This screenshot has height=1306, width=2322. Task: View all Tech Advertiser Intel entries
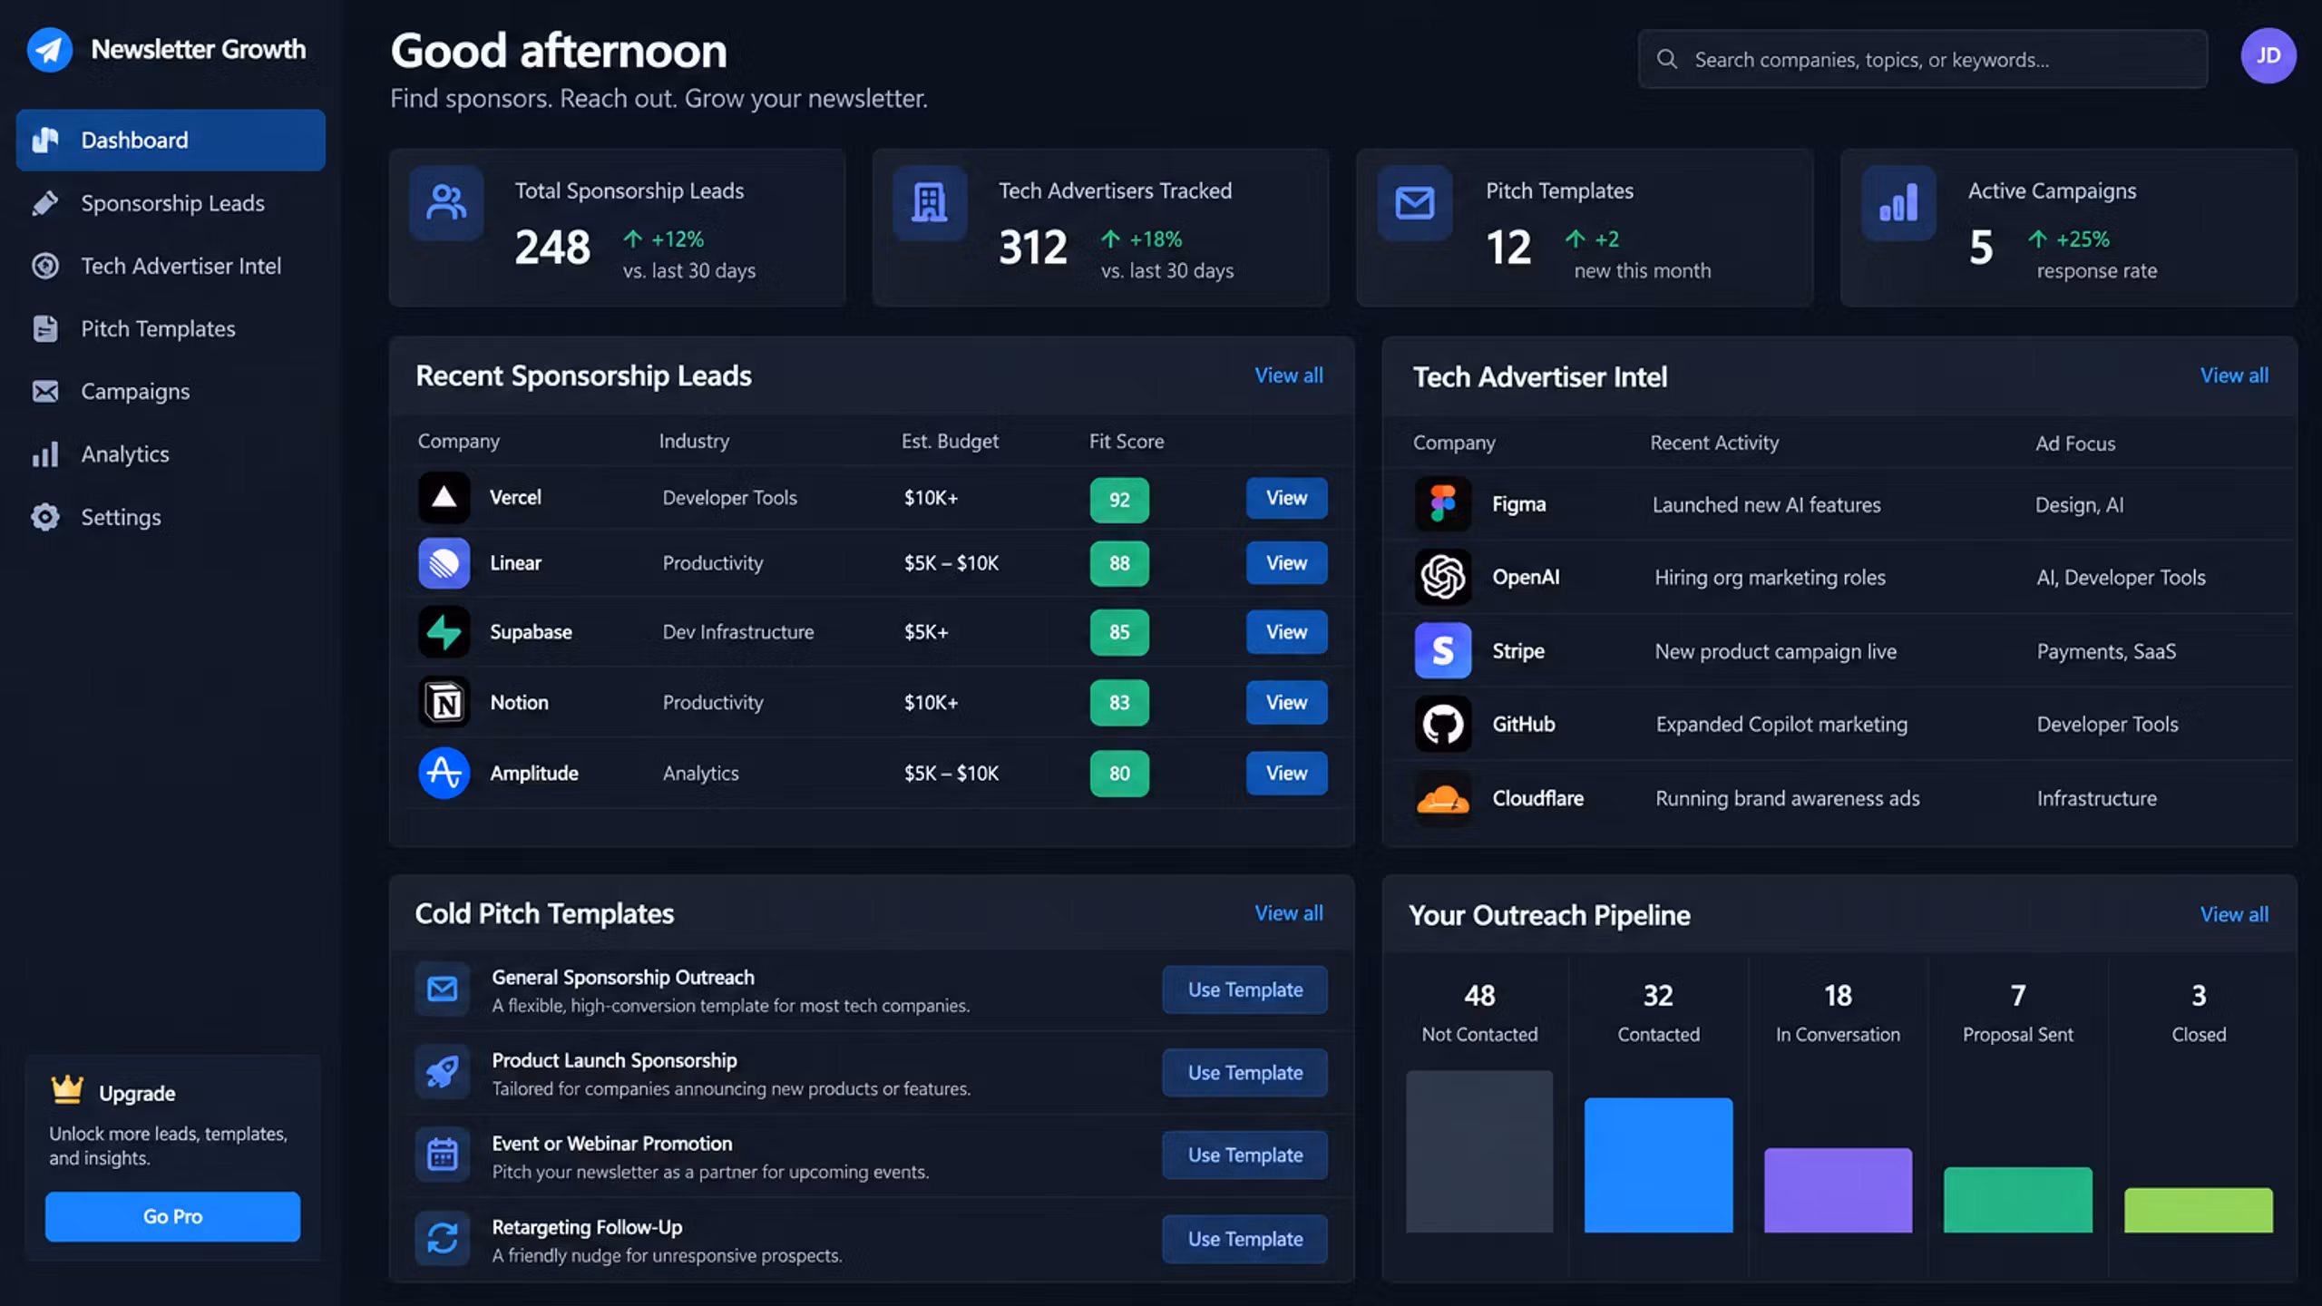tap(2233, 375)
